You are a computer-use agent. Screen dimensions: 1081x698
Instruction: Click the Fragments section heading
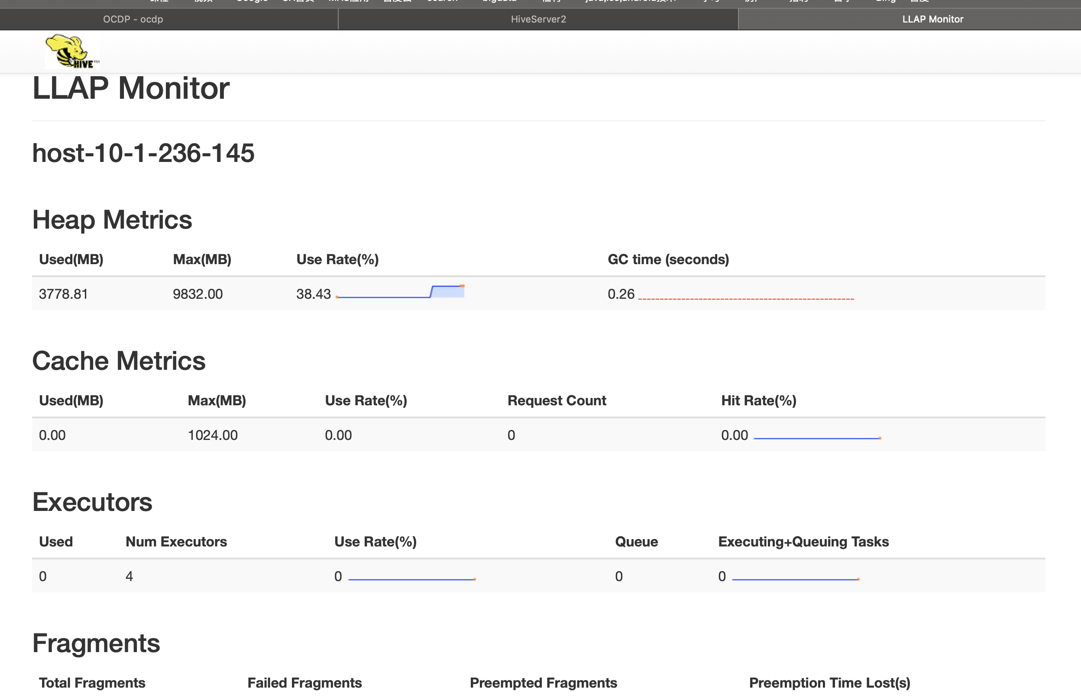coord(96,643)
